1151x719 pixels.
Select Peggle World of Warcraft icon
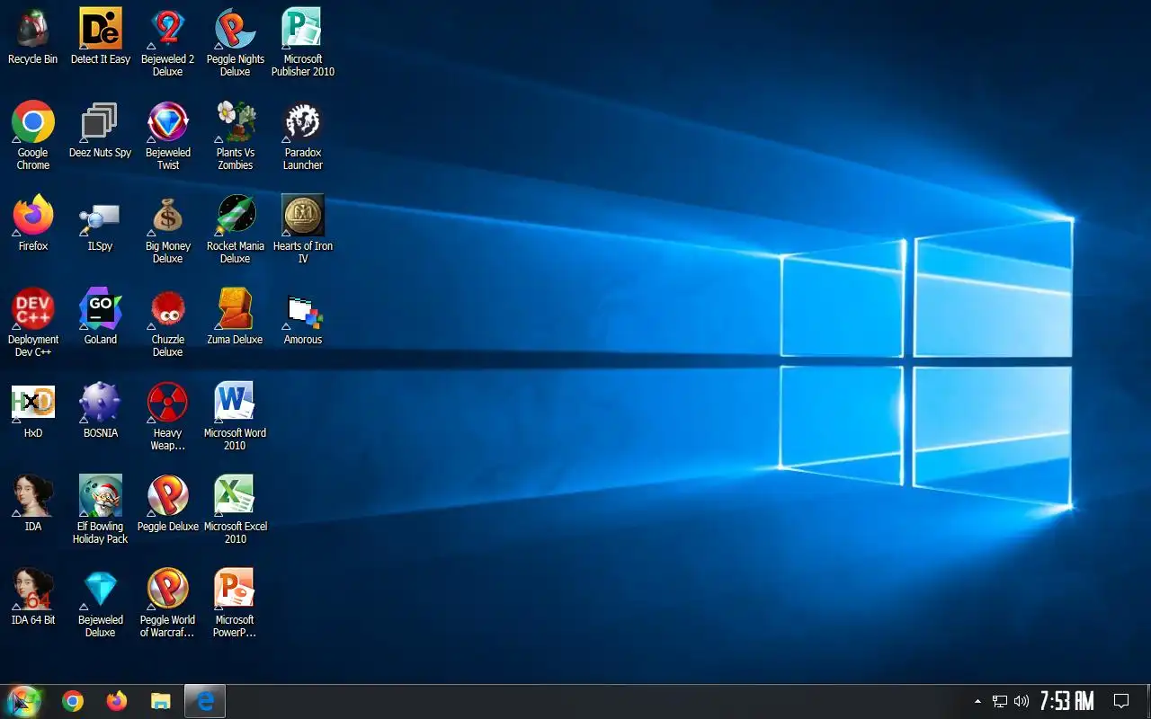coord(167,604)
